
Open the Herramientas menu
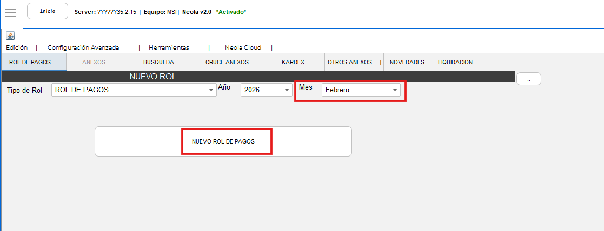(x=169, y=47)
